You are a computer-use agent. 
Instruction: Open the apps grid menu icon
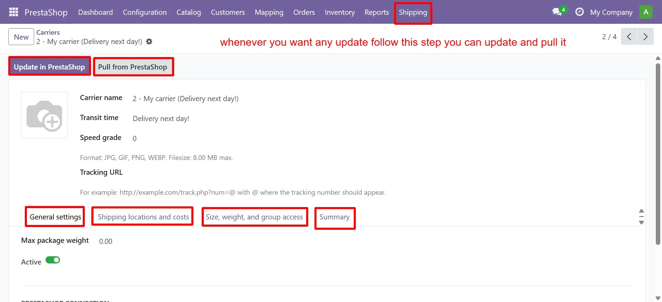(x=13, y=12)
